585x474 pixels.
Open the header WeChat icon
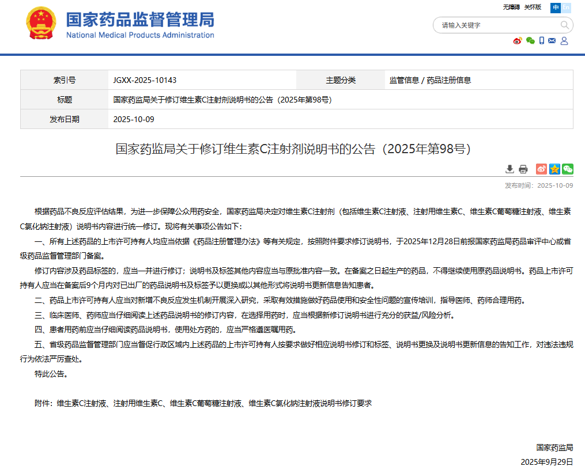(x=530, y=41)
